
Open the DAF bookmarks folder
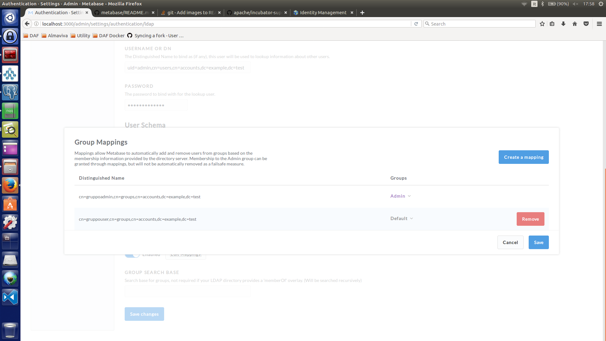31,36
